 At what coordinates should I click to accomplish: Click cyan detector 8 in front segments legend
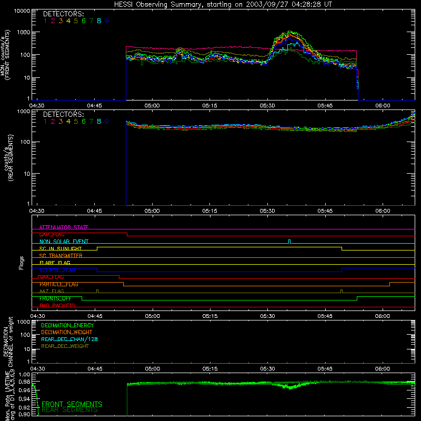click(x=99, y=21)
